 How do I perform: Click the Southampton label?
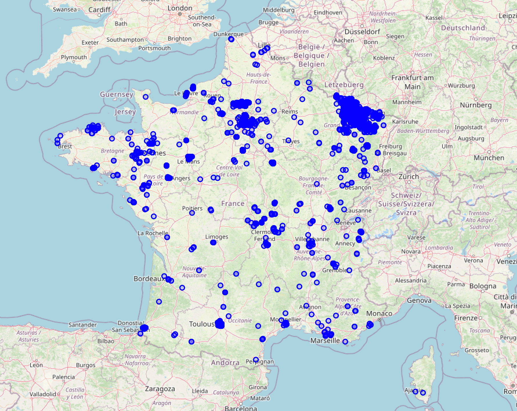[x=125, y=40]
